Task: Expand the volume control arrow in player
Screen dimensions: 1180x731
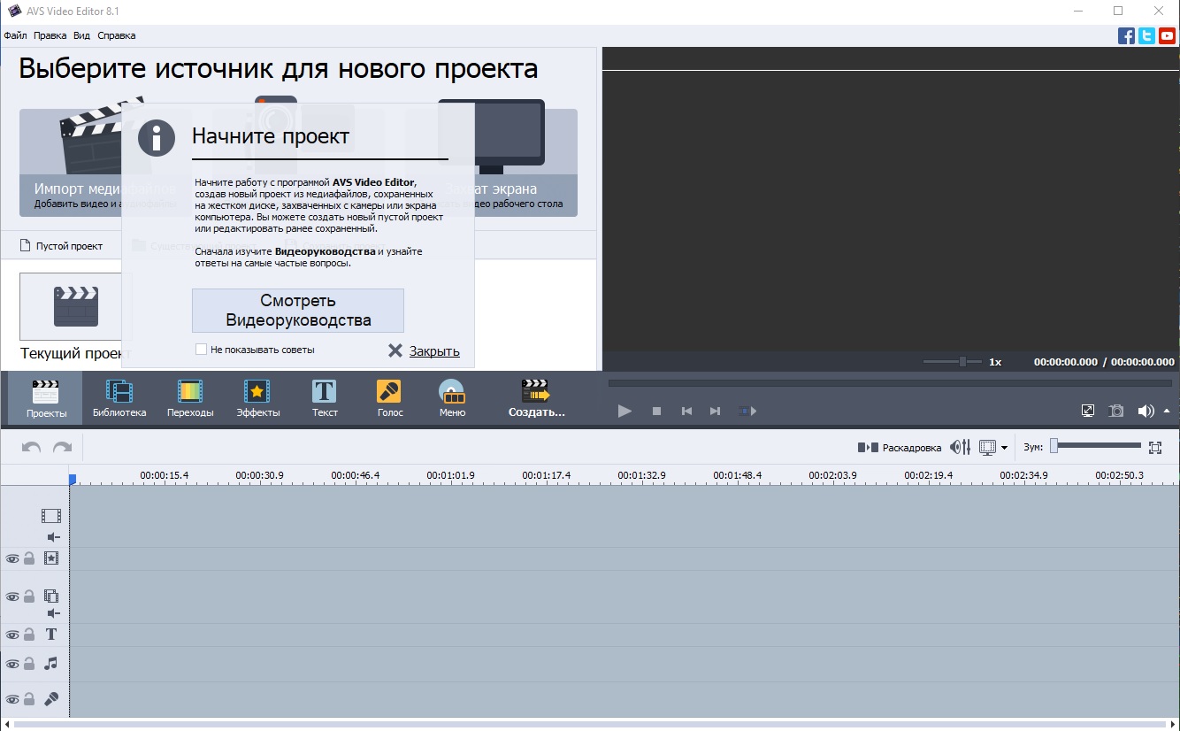Action: 1166,411
